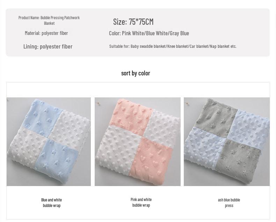
Task: Select the Product Name text
Action: pos(49,20)
